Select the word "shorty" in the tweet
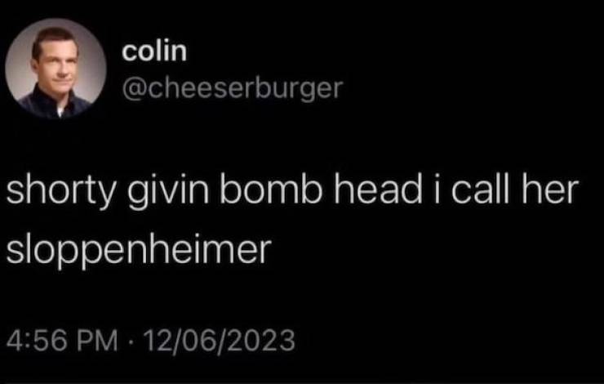Image resolution: width=604 pixels, height=384 pixels. click(x=60, y=191)
